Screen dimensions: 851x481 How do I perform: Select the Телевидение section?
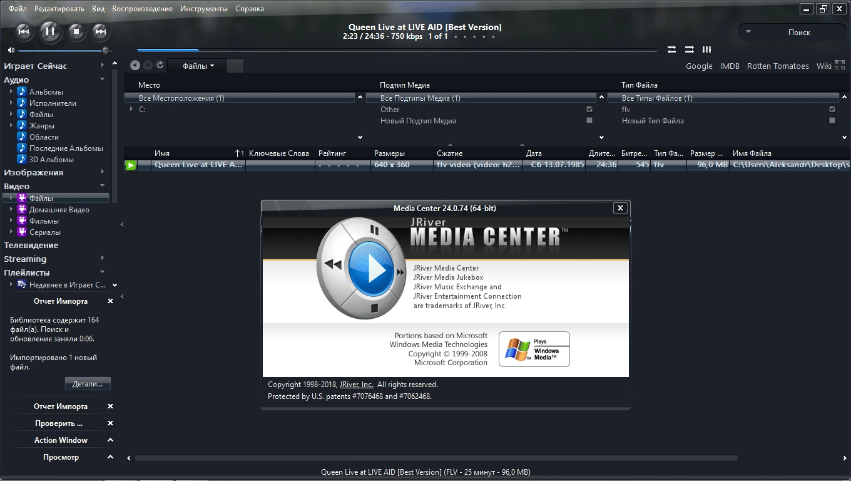pyautogui.click(x=31, y=246)
